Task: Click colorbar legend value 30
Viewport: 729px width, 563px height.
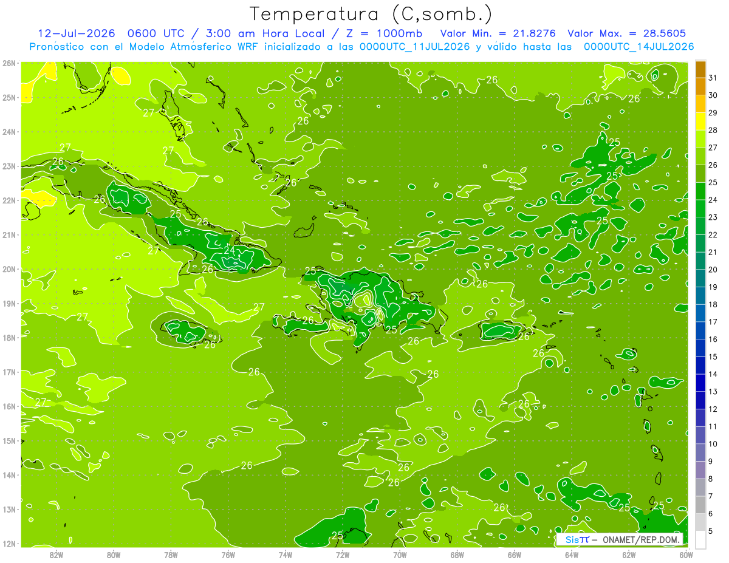Action: 713,95
